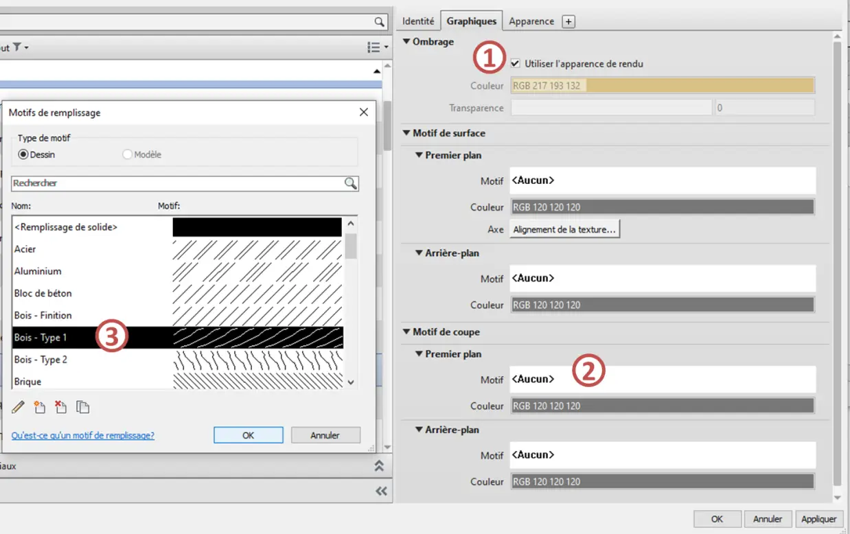Viewport: 850px width, 534px height.
Task: Add a new asset with the plus icon
Action: (568, 21)
